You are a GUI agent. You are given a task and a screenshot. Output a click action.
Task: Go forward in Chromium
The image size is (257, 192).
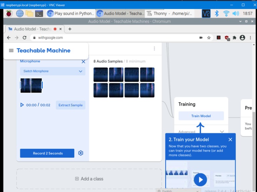(x=16, y=38)
